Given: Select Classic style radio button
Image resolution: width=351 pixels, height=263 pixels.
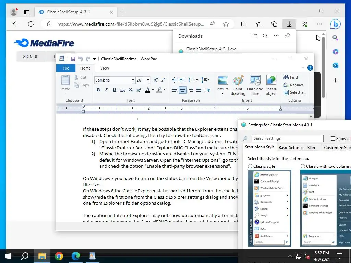Looking at the screenshot, I should [250, 166].
